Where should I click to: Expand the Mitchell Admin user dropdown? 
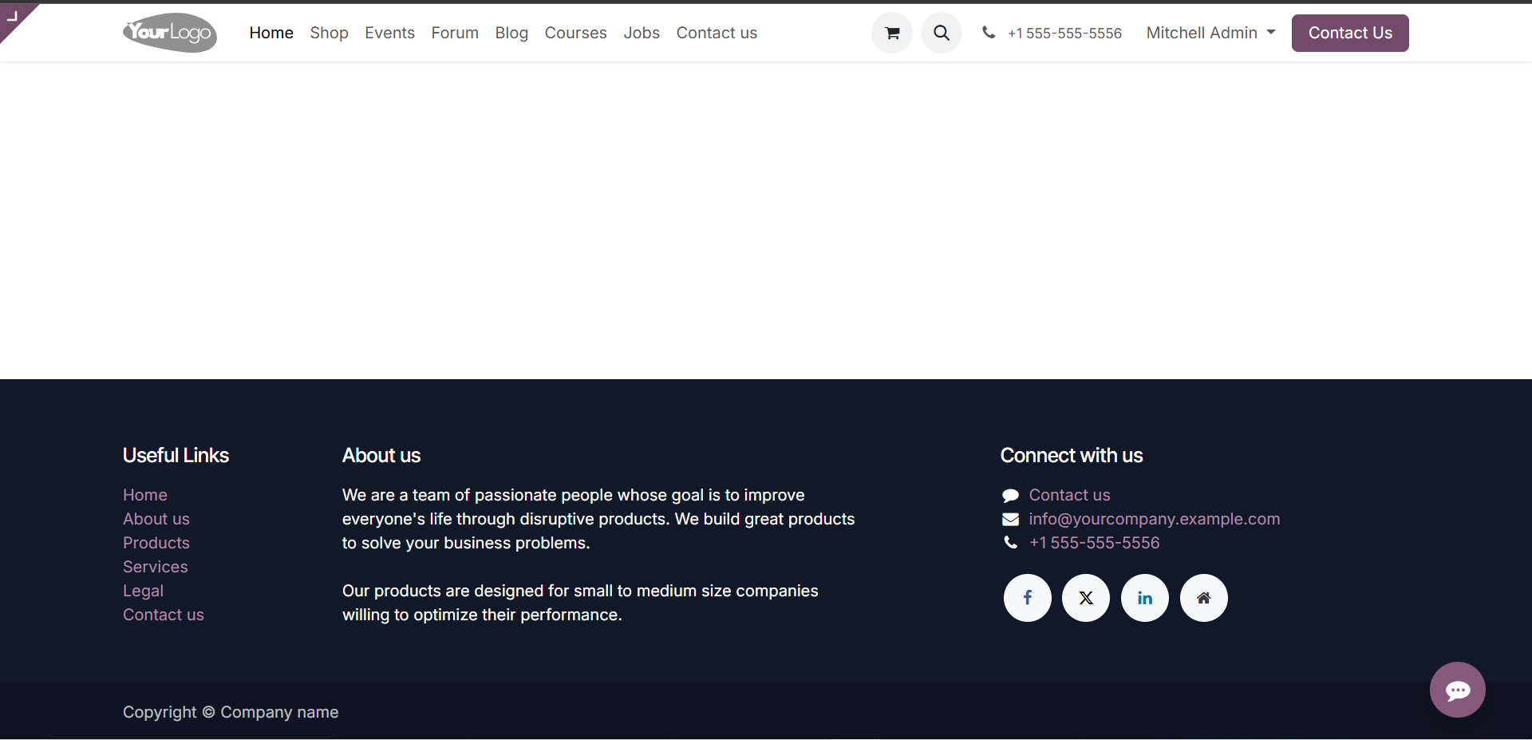(x=1210, y=33)
